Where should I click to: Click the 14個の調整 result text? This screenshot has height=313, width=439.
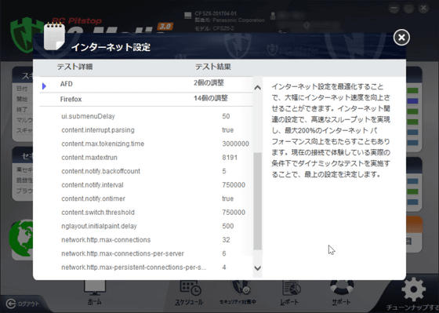211,98
